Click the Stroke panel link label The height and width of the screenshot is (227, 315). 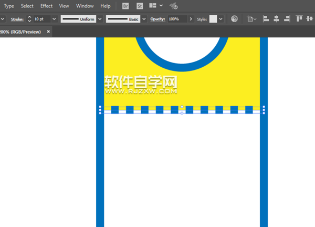point(16,19)
